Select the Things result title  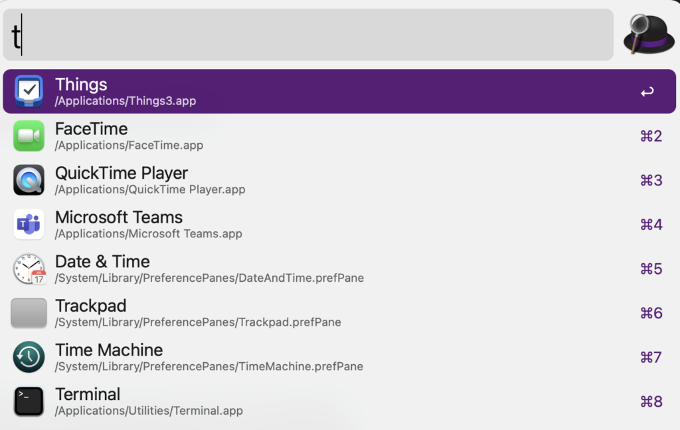81,84
